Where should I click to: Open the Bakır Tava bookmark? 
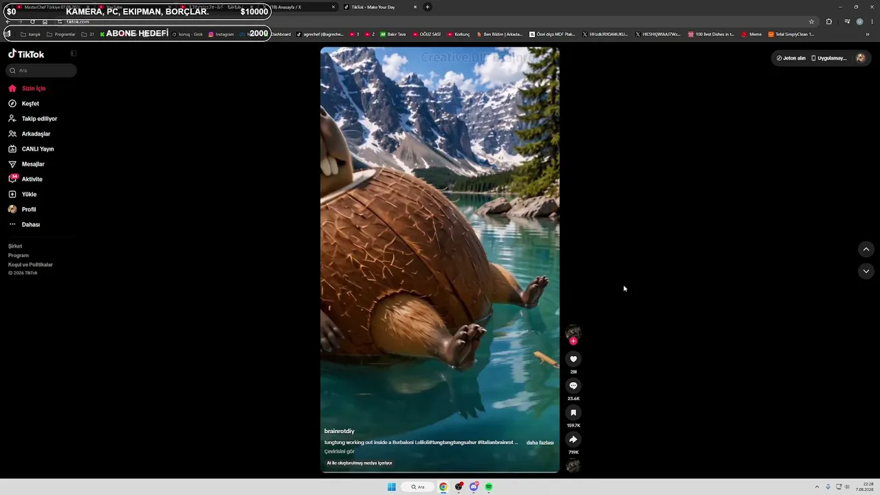[x=393, y=34]
